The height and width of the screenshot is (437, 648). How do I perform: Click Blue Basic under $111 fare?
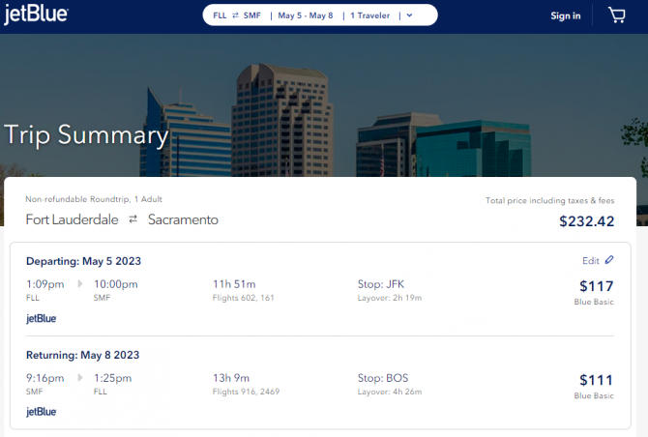pyautogui.click(x=594, y=395)
